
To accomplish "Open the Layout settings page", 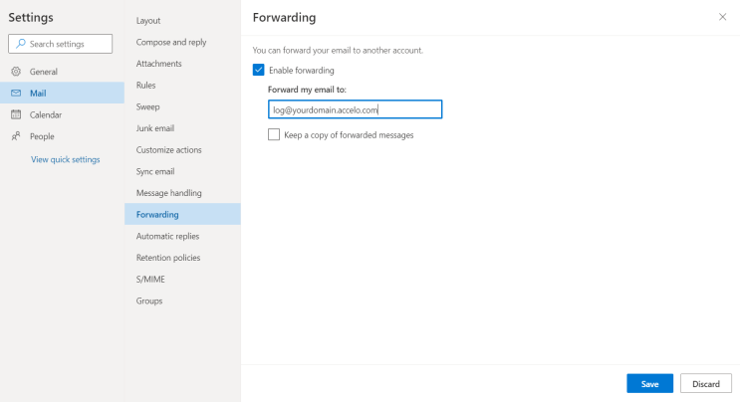I will [x=148, y=20].
